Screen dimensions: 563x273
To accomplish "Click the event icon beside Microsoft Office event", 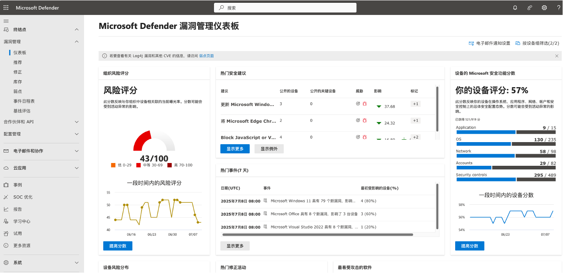I will pos(265,214).
